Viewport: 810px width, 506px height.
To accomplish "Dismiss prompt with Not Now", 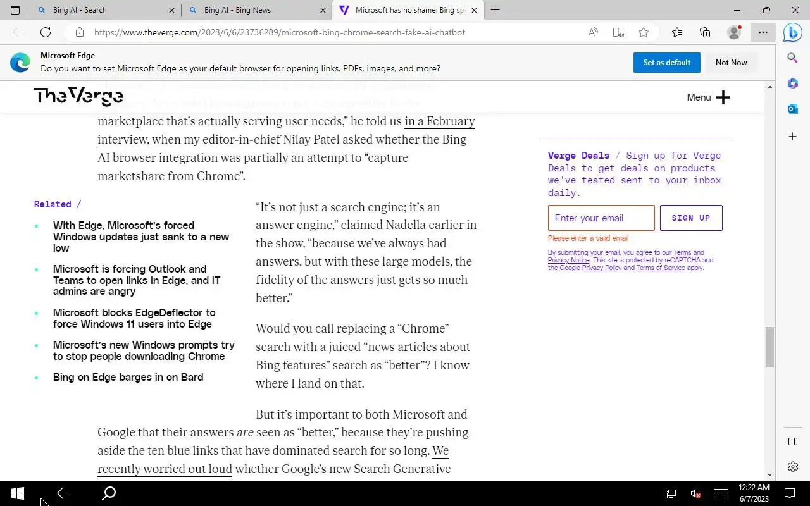I will (731, 63).
